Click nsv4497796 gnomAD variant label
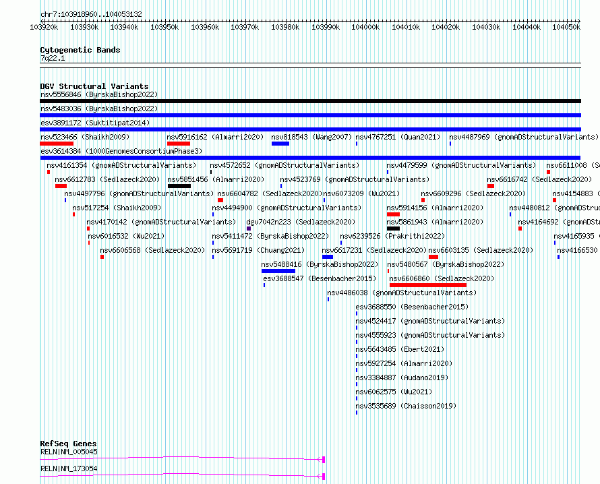600x484 pixels. (x=139, y=193)
